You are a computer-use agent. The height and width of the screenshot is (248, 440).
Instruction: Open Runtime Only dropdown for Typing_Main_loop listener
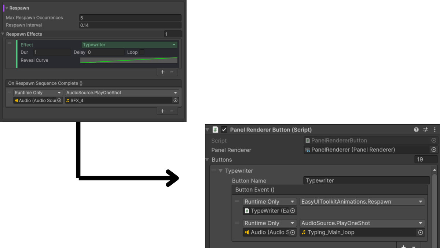coord(269,223)
